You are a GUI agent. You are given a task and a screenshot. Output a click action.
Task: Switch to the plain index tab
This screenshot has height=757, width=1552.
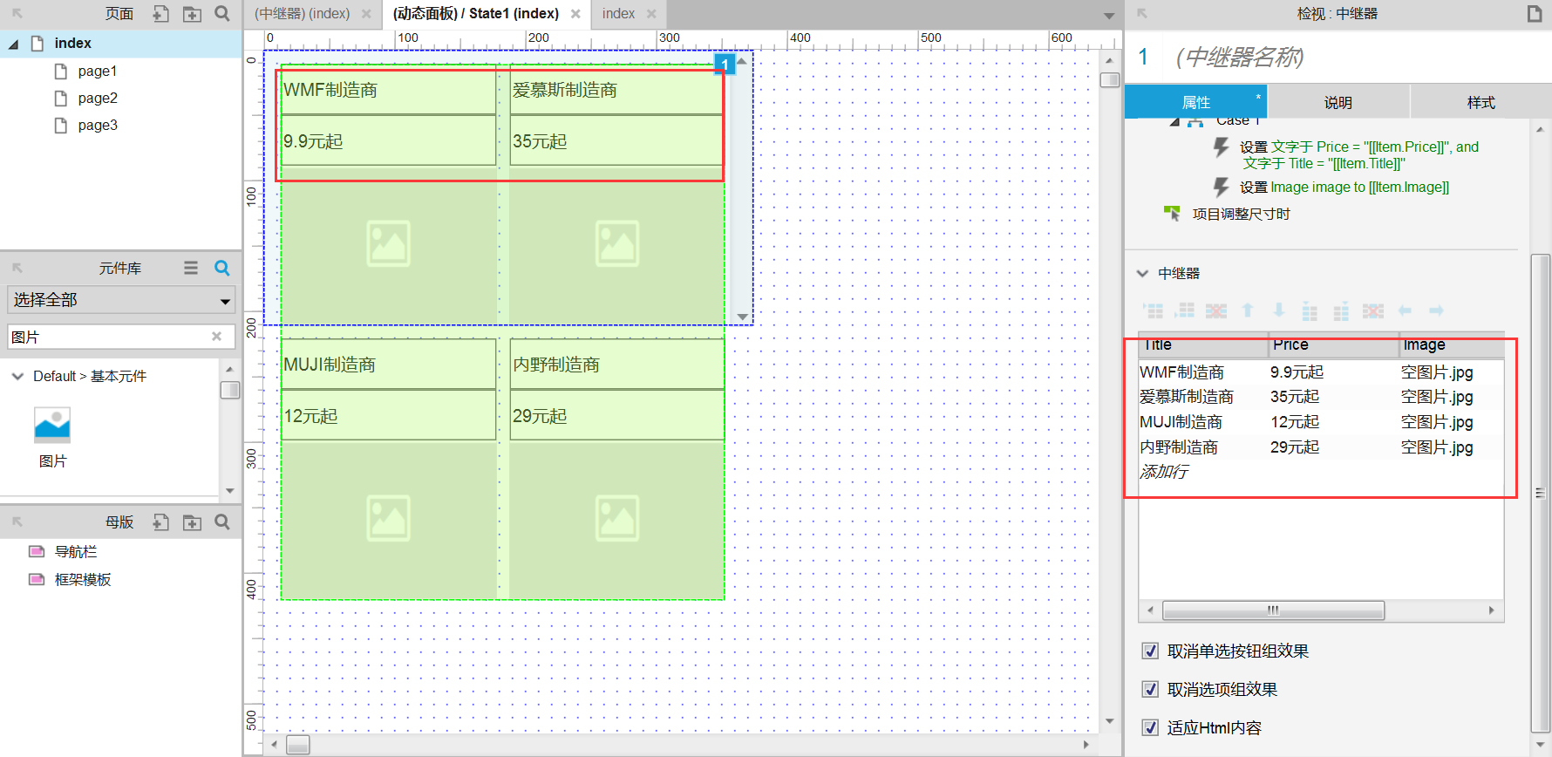(618, 14)
